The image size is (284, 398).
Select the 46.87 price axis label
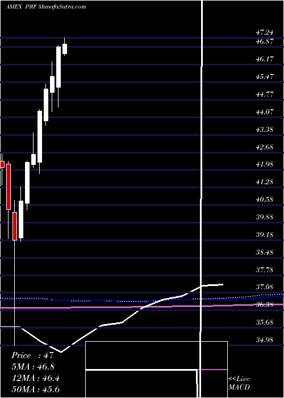265,42
